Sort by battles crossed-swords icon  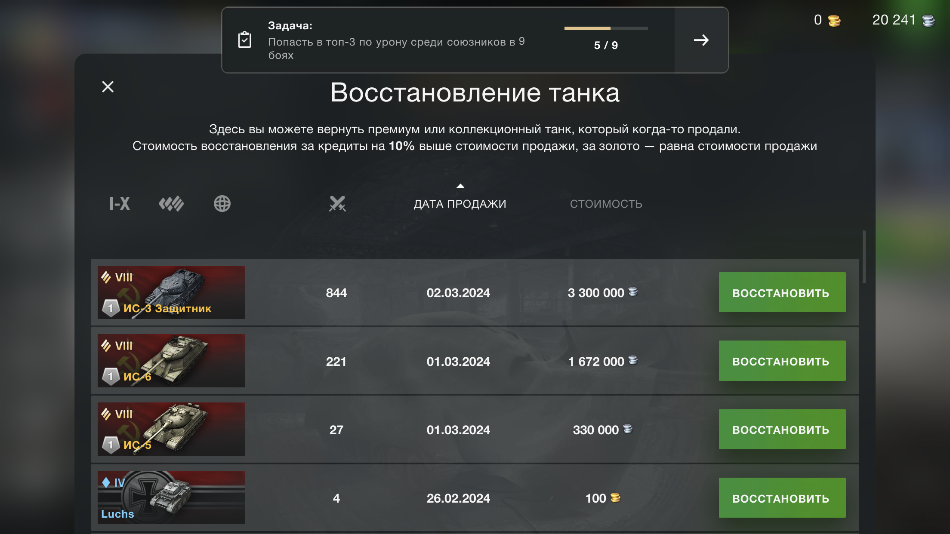(337, 204)
